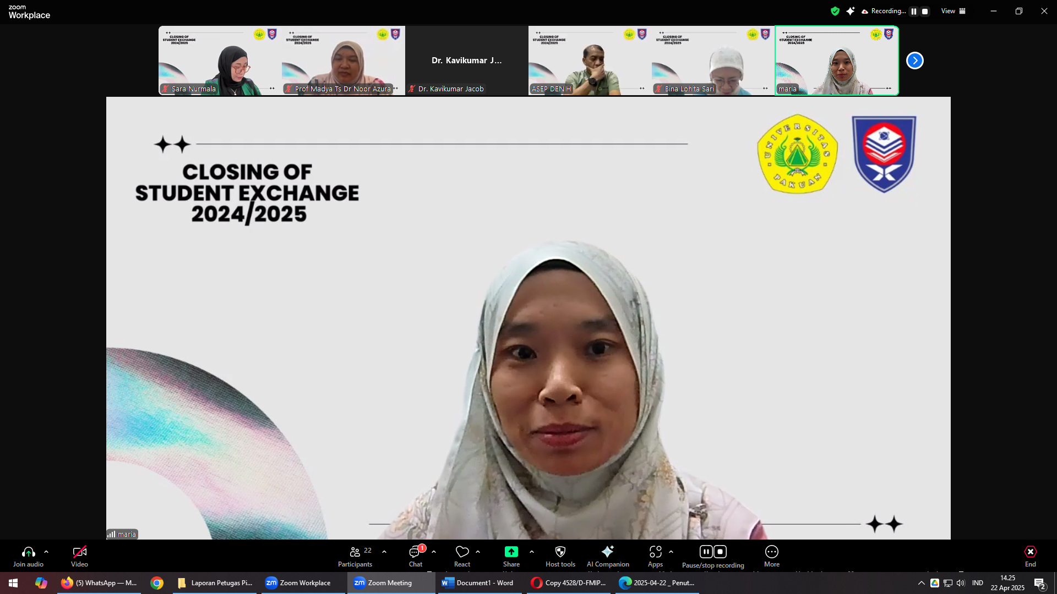Select Sara Nurmala video thumbnail
Screen dimensions: 1057x594
(x=220, y=61)
